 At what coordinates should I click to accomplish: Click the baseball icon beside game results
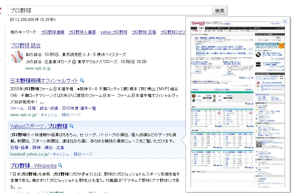(x=17, y=57)
